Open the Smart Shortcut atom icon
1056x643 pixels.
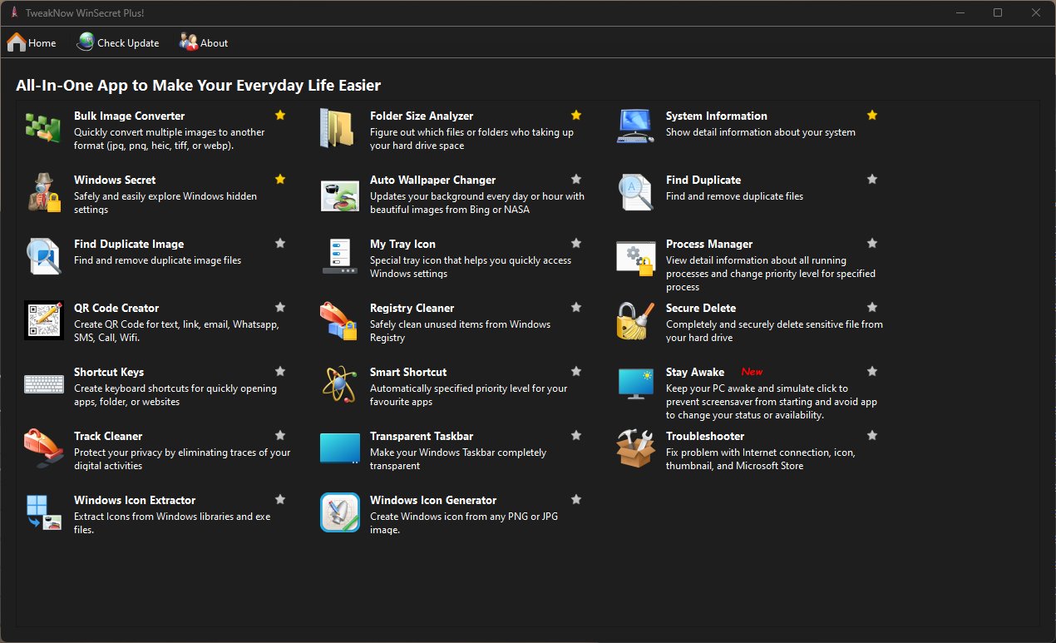click(x=339, y=384)
